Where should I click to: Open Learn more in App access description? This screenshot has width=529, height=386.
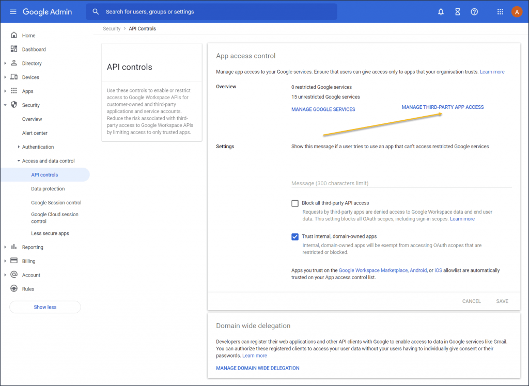click(492, 72)
